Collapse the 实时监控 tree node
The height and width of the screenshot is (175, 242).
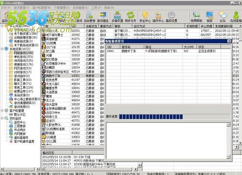[2, 118]
